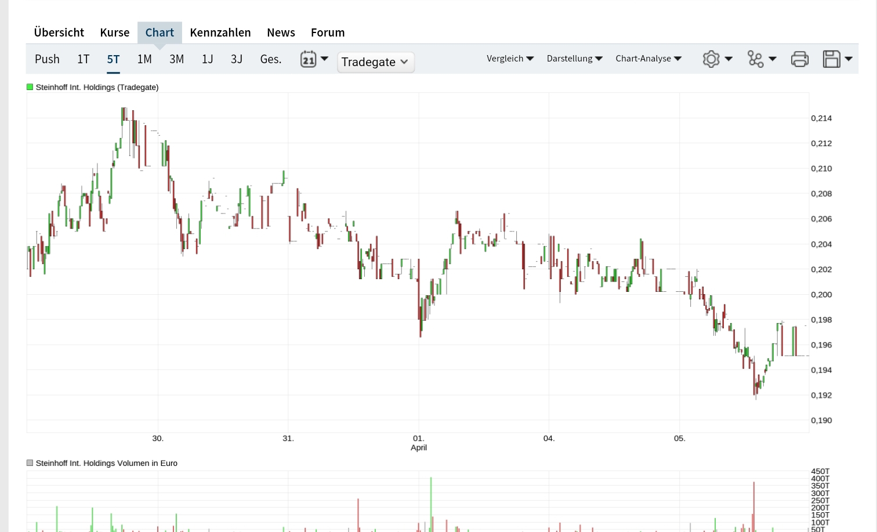This screenshot has height=532, width=877.
Task: Show the 3J time period
Action: (236, 59)
